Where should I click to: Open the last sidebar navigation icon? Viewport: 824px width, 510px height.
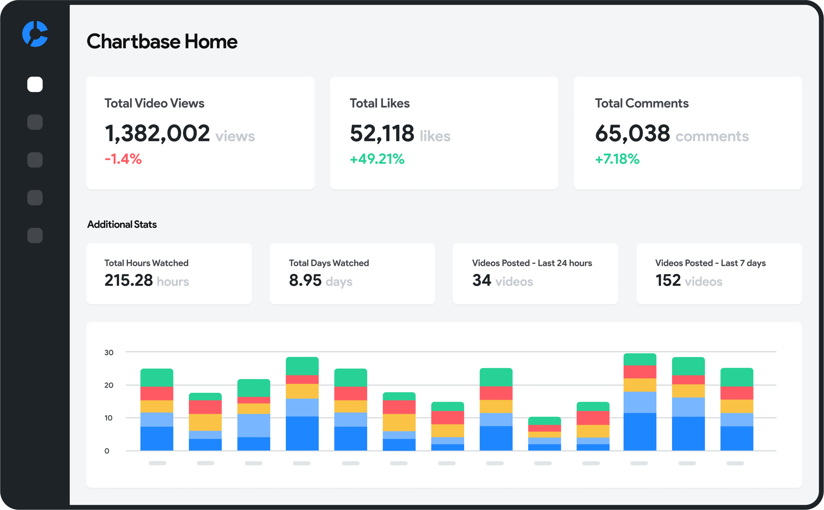point(35,235)
